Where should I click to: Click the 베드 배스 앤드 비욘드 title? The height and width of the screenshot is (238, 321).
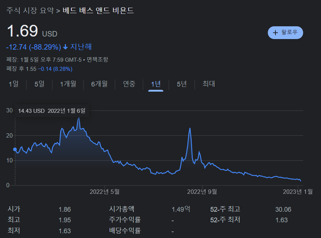pyautogui.click(x=98, y=11)
